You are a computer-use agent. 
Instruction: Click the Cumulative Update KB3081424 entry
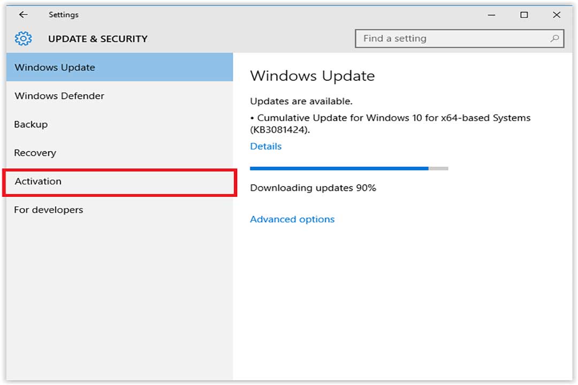(390, 124)
